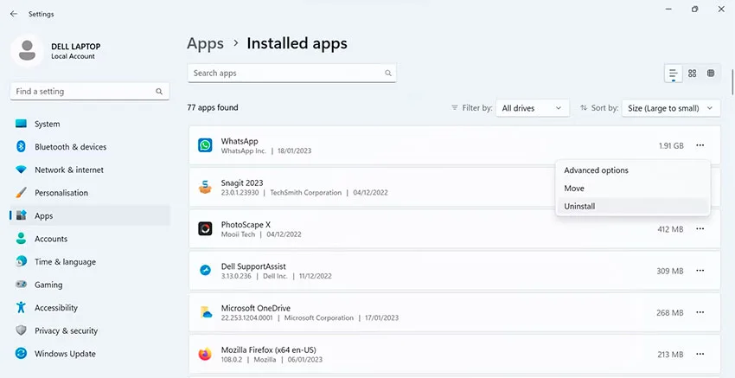Open Windows Update settings
This screenshot has width=735, height=378.
[x=90, y=354]
